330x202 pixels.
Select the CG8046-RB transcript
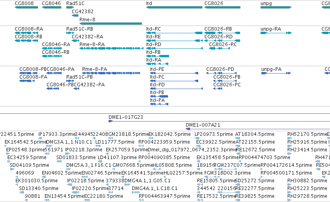click(52, 56)
